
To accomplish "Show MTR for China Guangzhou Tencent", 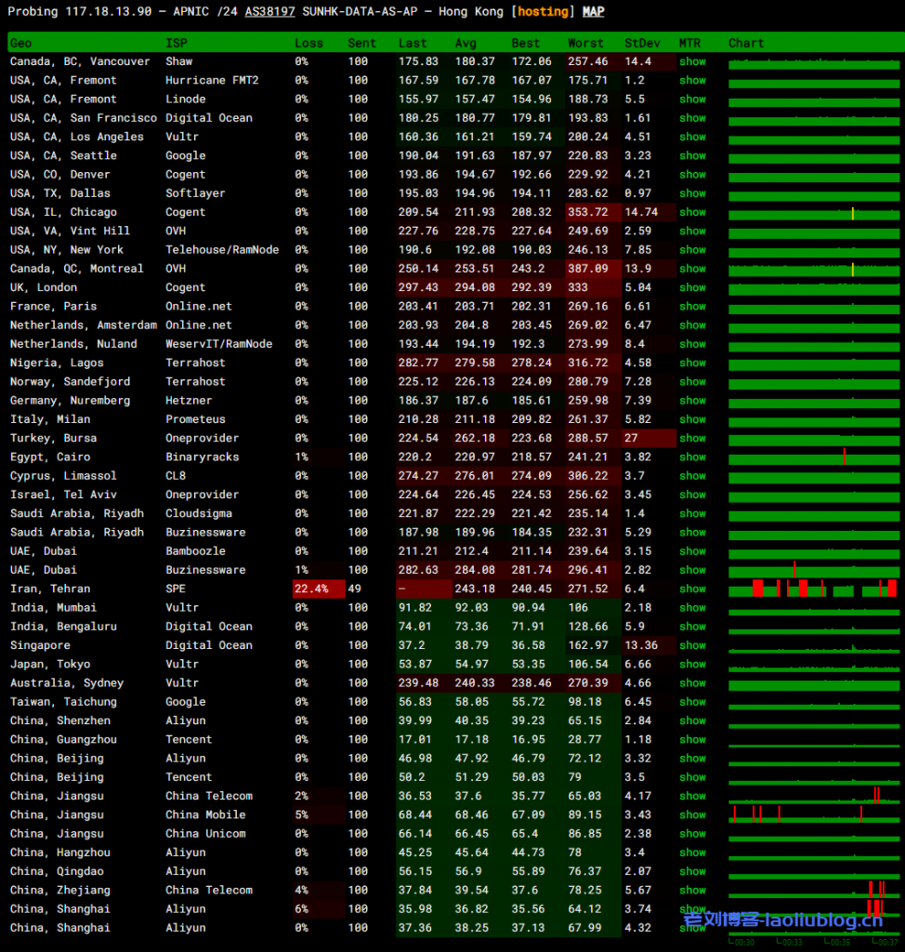I will pos(692,739).
